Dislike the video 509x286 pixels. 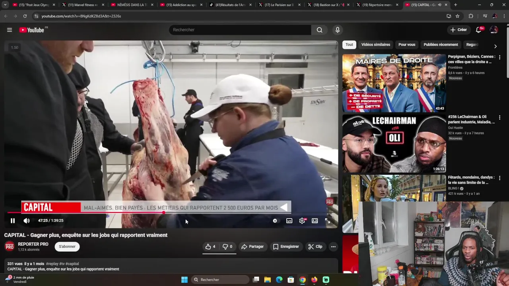[x=227, y=247]
